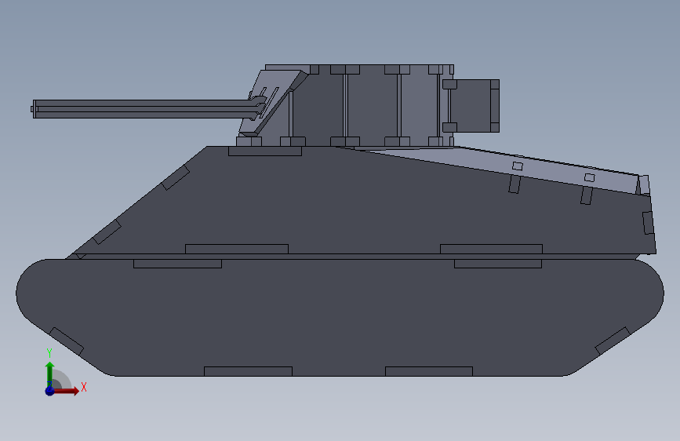Click the blue Z axis origin ball
The width and height of the screenshot is (680, 441).
[49, 391]
